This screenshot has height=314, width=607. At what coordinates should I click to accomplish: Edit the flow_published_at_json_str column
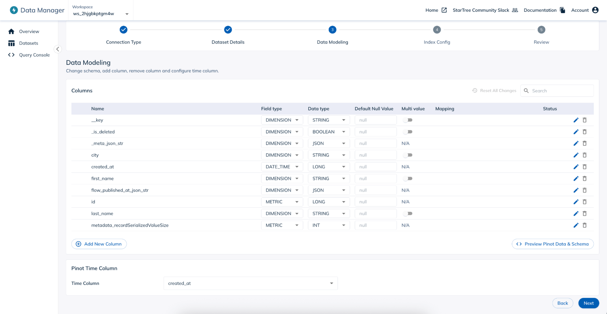tap(576, 190)
